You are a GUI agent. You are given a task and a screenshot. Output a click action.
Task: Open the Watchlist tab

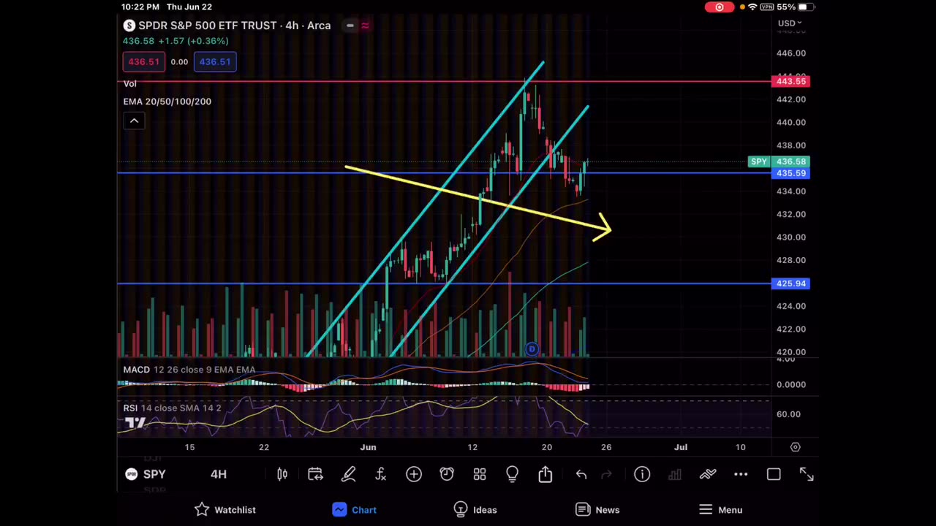(x=225, y=510)
